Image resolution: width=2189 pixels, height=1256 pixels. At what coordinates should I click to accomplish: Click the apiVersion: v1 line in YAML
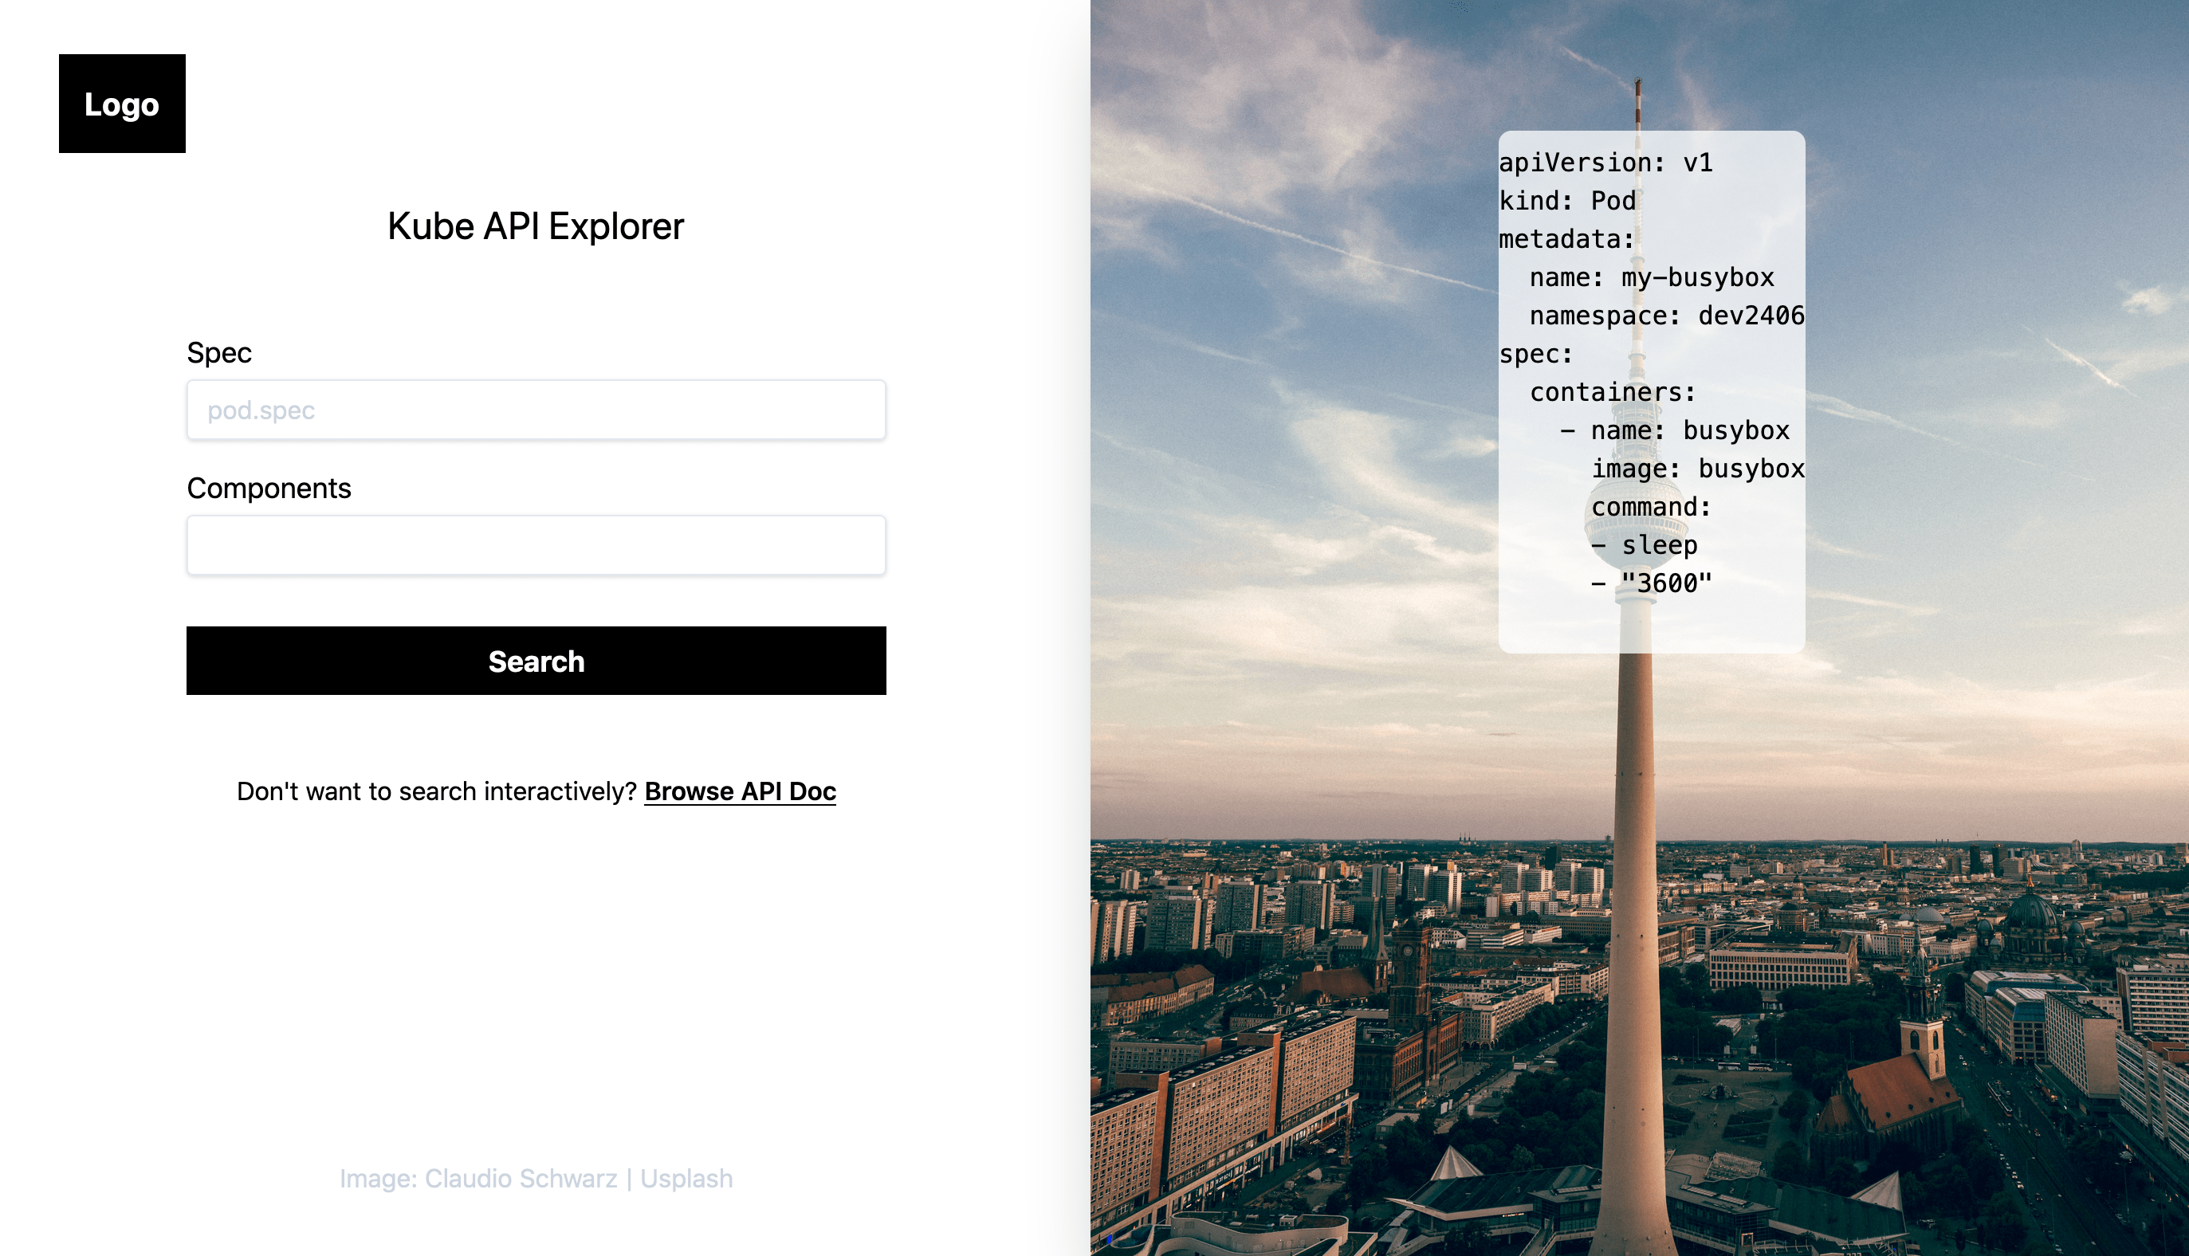pos(1605,162)
